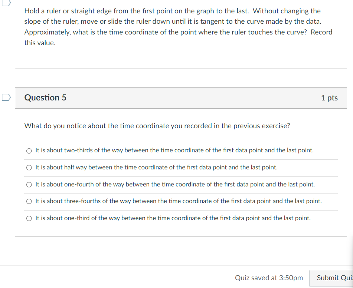Screen dimensions: 353x288
Task: Click the Question 5 prompt sentence
Action: [x=157, y=126]
